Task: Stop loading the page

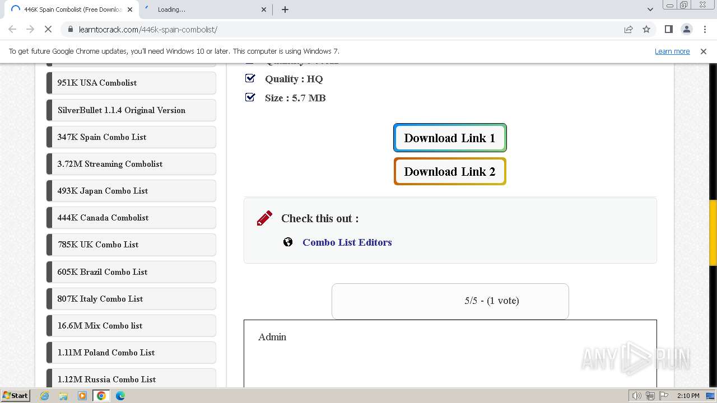Action: pos(48,29)
